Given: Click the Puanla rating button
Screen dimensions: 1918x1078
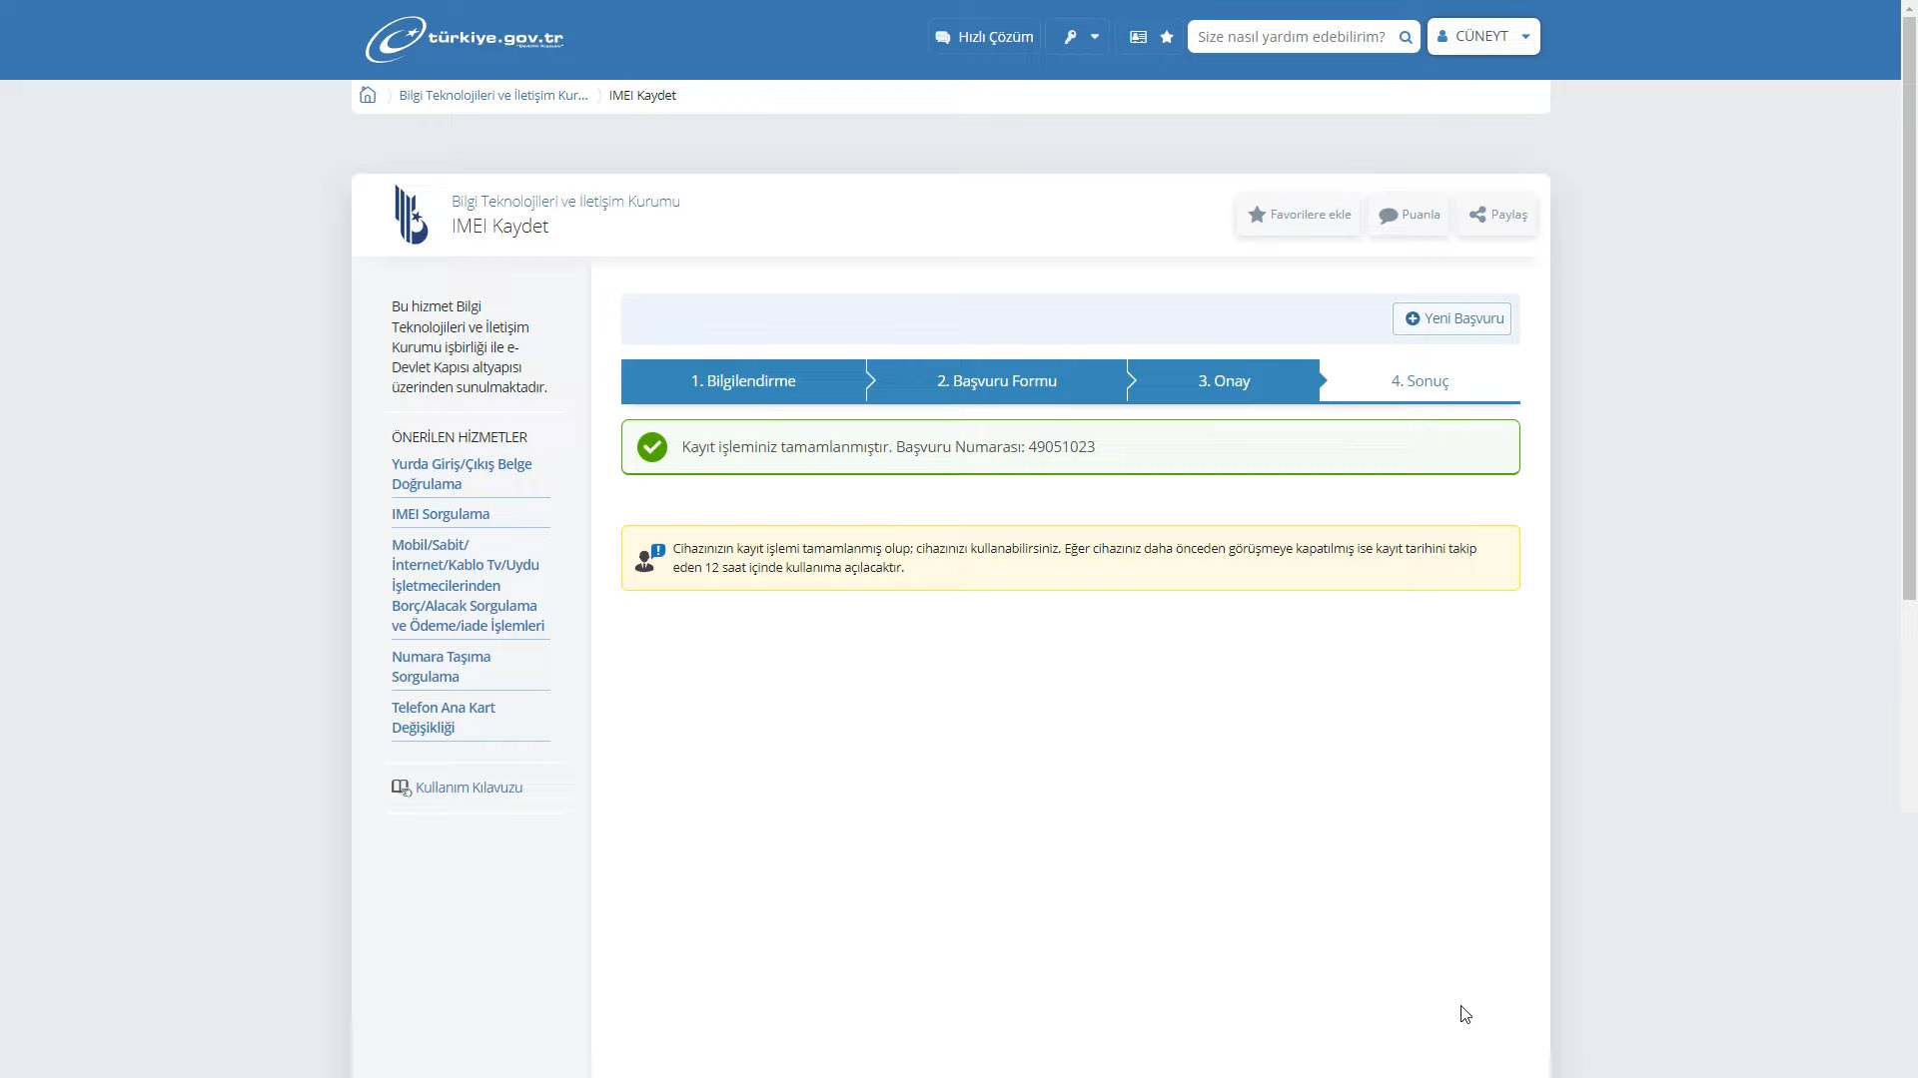Looking at the screenshot, I should click(x=1410, y=215).
